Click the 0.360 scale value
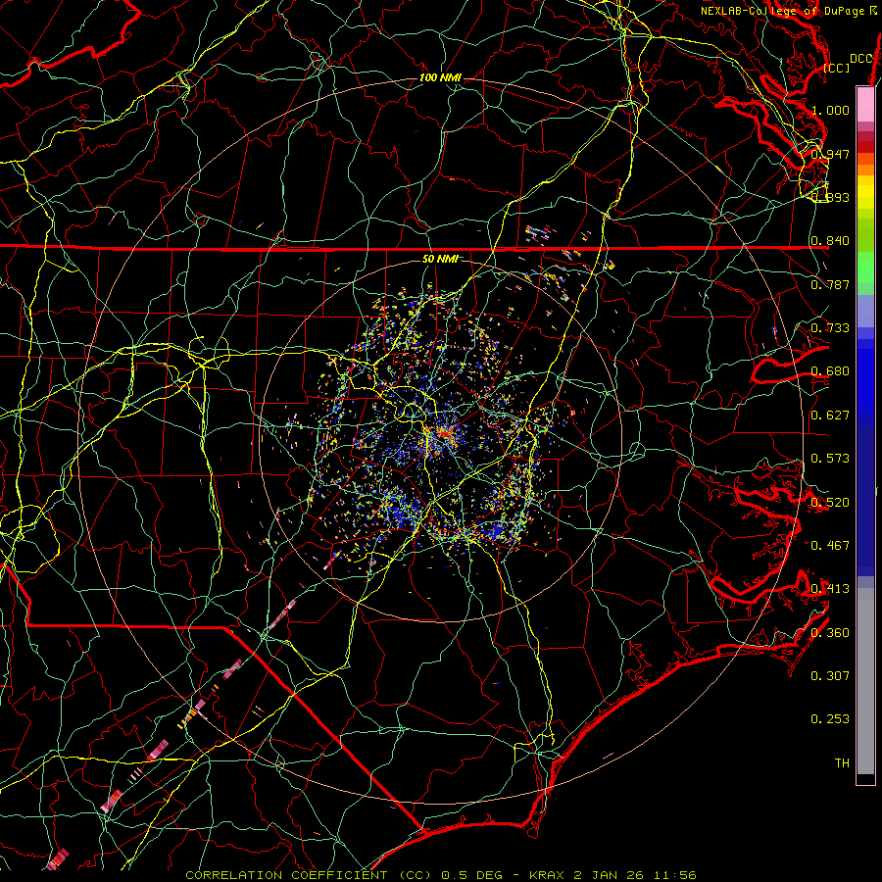 click(830, 632)
